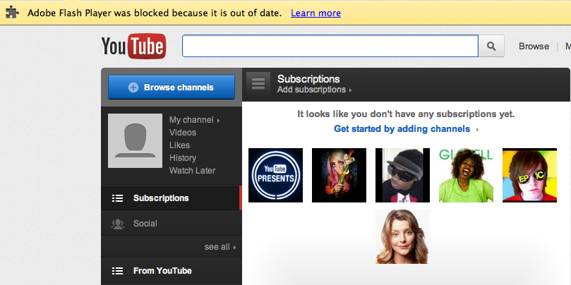571x285 pixels.
Task: Open the guide menu icon beside Subscriptions header
Action: point(258,84)
